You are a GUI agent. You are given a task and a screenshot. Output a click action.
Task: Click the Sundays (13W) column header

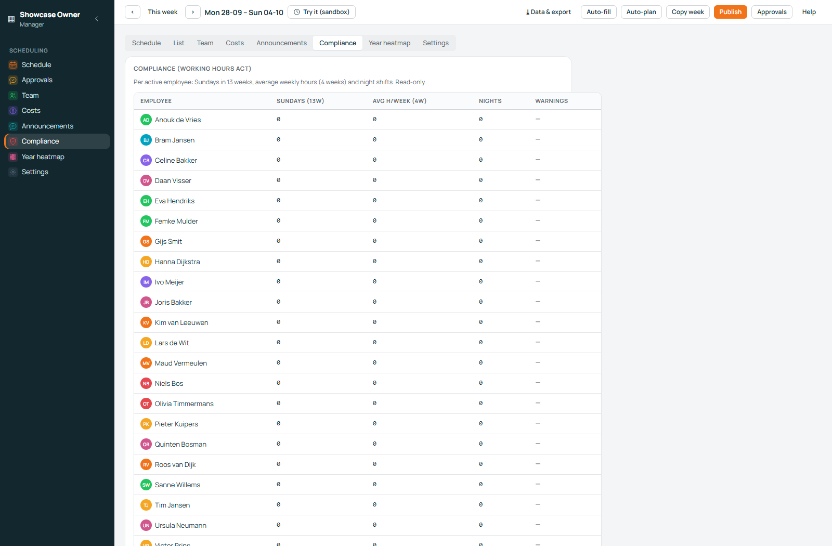300,101
